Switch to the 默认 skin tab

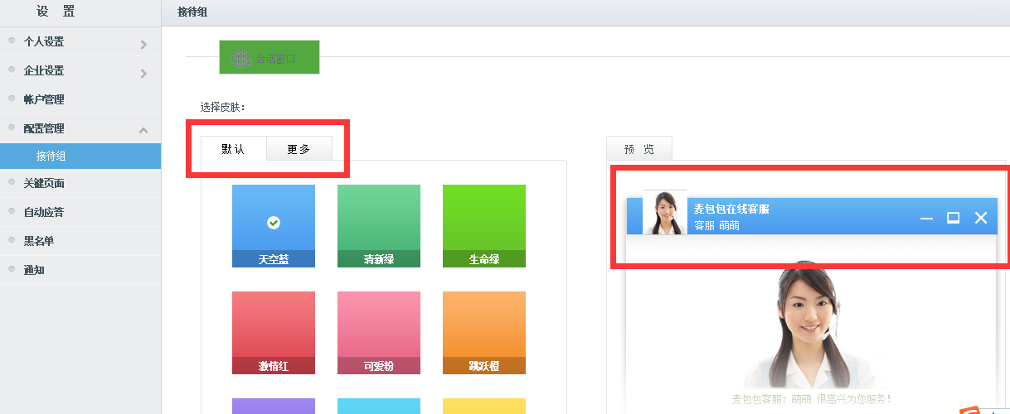[233, 149]
